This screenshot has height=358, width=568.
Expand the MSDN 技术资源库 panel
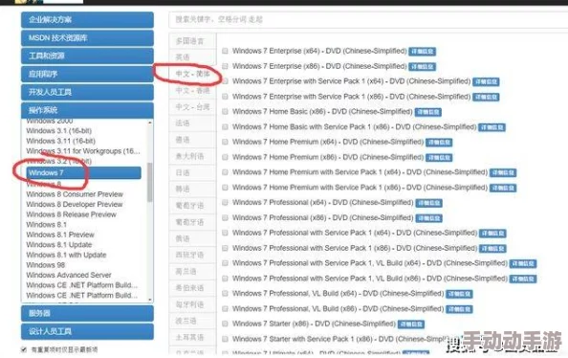coord(87,37)
